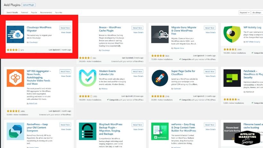Click the Webnus author link
Screen dimensions: 263x148
[104, 89]
